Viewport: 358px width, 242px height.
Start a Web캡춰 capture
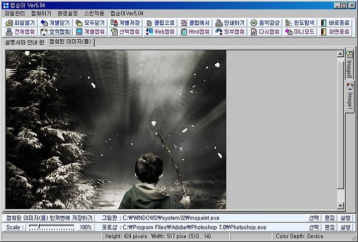click(x=160, y=32)
